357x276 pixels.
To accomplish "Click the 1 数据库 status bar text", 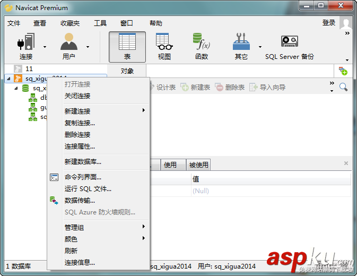I will coord(18,266).
